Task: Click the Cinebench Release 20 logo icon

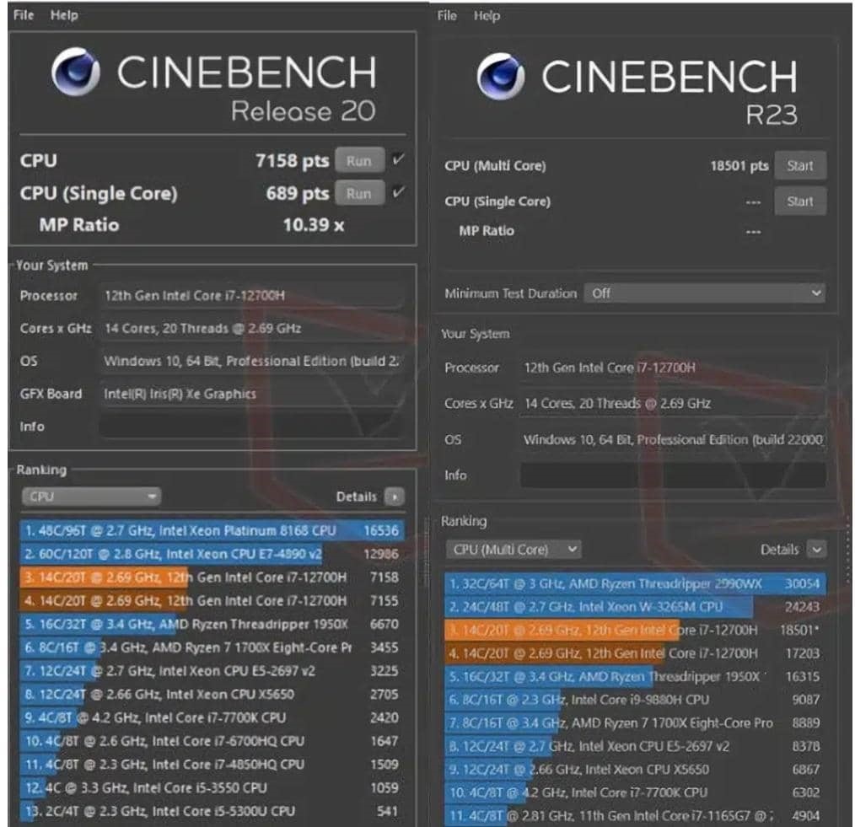Action: tap(75, 72)
